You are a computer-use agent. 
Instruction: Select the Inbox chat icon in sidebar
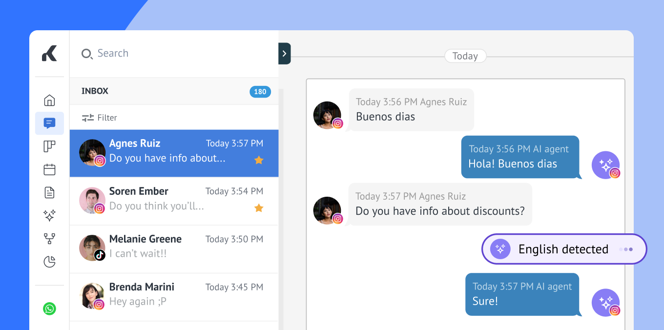(49, 123)
